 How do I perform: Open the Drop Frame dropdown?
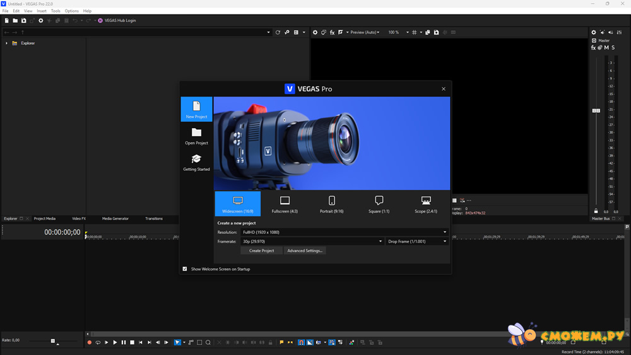coord(417,242)
